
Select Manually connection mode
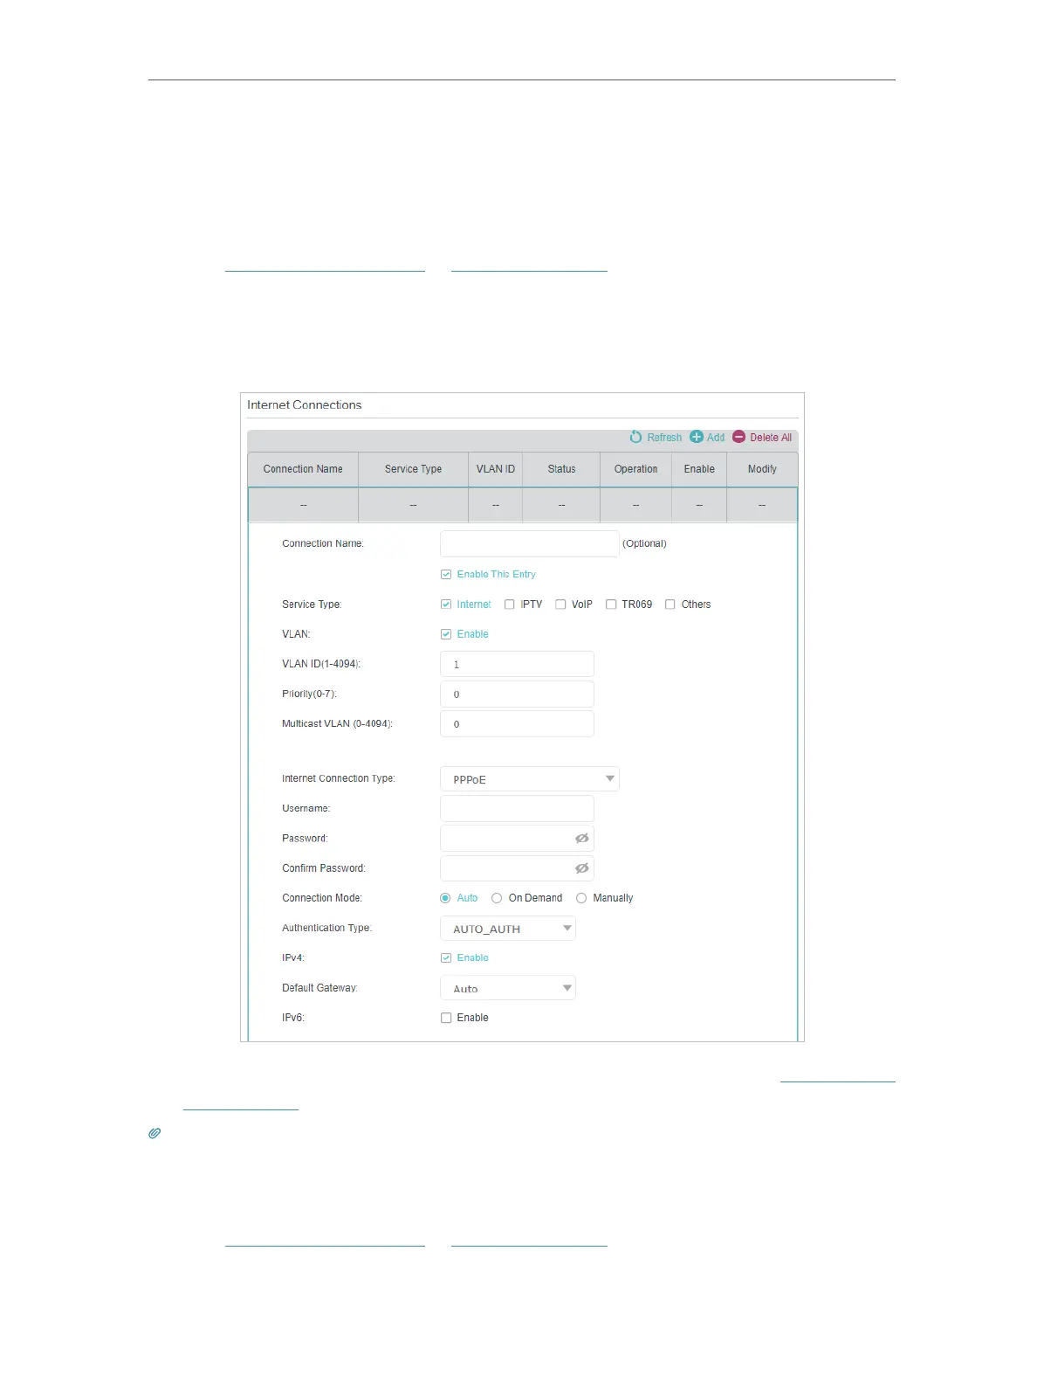pyautogui.click(x=581, y=898)
